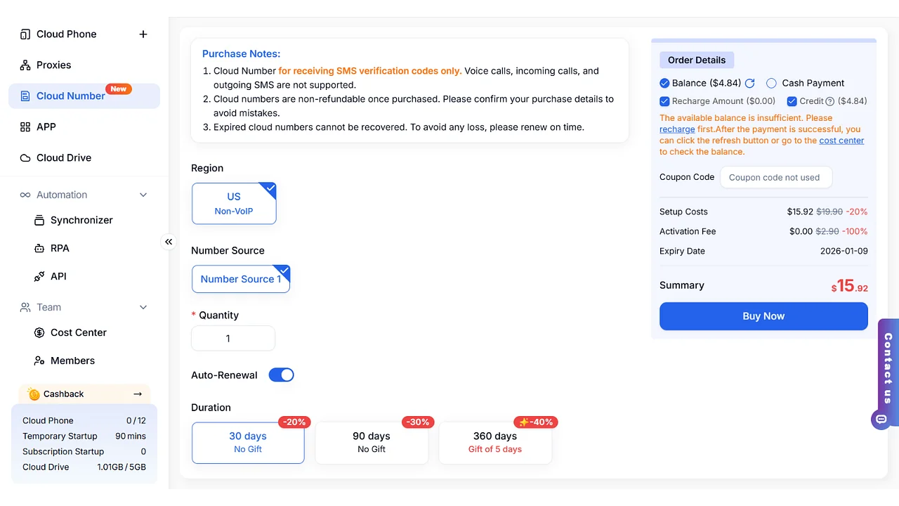
Task: Click the Cashback arrow icon
Action: tap(138, 394)
